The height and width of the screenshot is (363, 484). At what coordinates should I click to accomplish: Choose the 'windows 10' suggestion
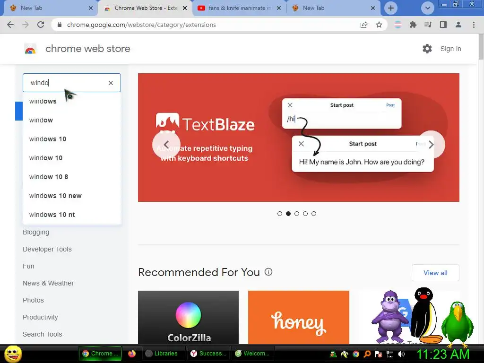coord(72,139)
